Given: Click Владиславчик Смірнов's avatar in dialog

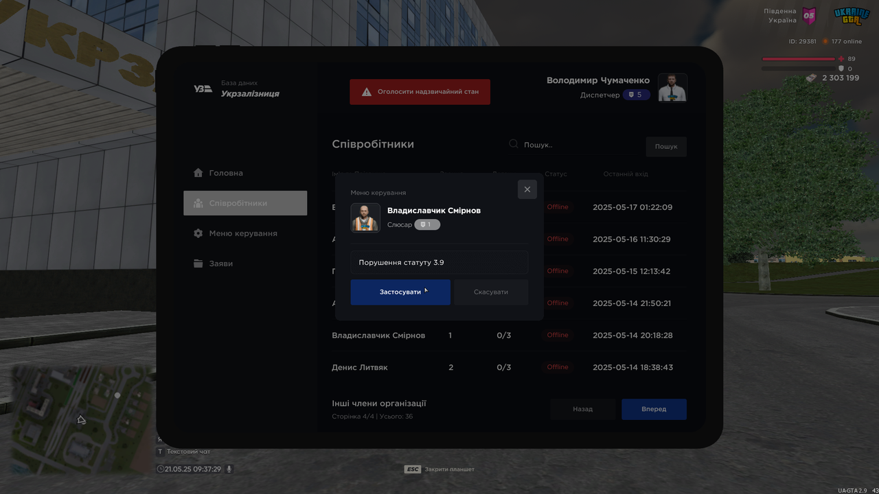Looking at the screenshot, I should [x=365, y=218].
